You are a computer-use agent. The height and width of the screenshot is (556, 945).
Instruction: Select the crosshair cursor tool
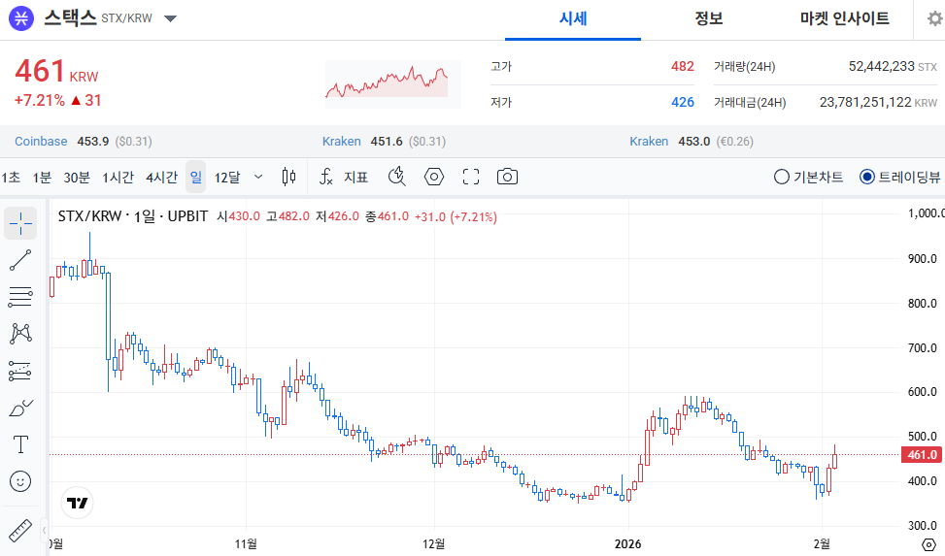(x=20, y=223)
